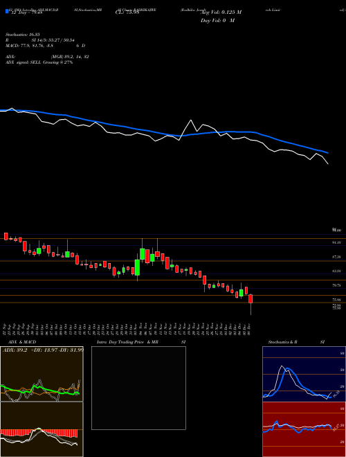The width and height of the screenshot is (346, 457).
Task: Click the 'ADX: 39.2 +DY: 13.97 -DY: 31.99' header
Action: click(43, 350)
